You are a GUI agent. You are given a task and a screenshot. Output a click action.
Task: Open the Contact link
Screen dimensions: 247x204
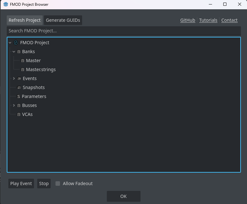coord(229,20)
